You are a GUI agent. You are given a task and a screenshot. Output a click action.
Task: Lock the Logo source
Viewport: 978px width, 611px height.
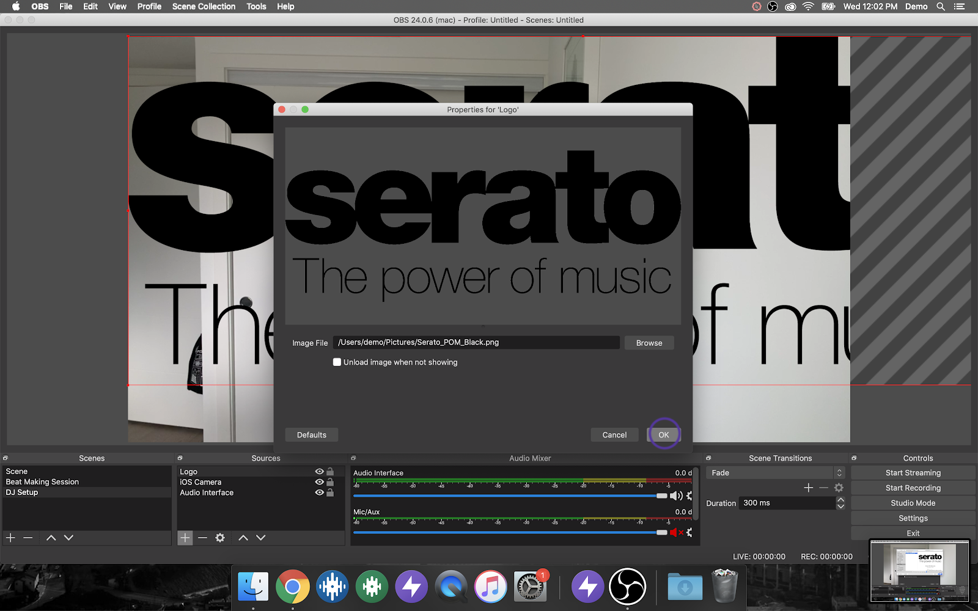(330, 472)
